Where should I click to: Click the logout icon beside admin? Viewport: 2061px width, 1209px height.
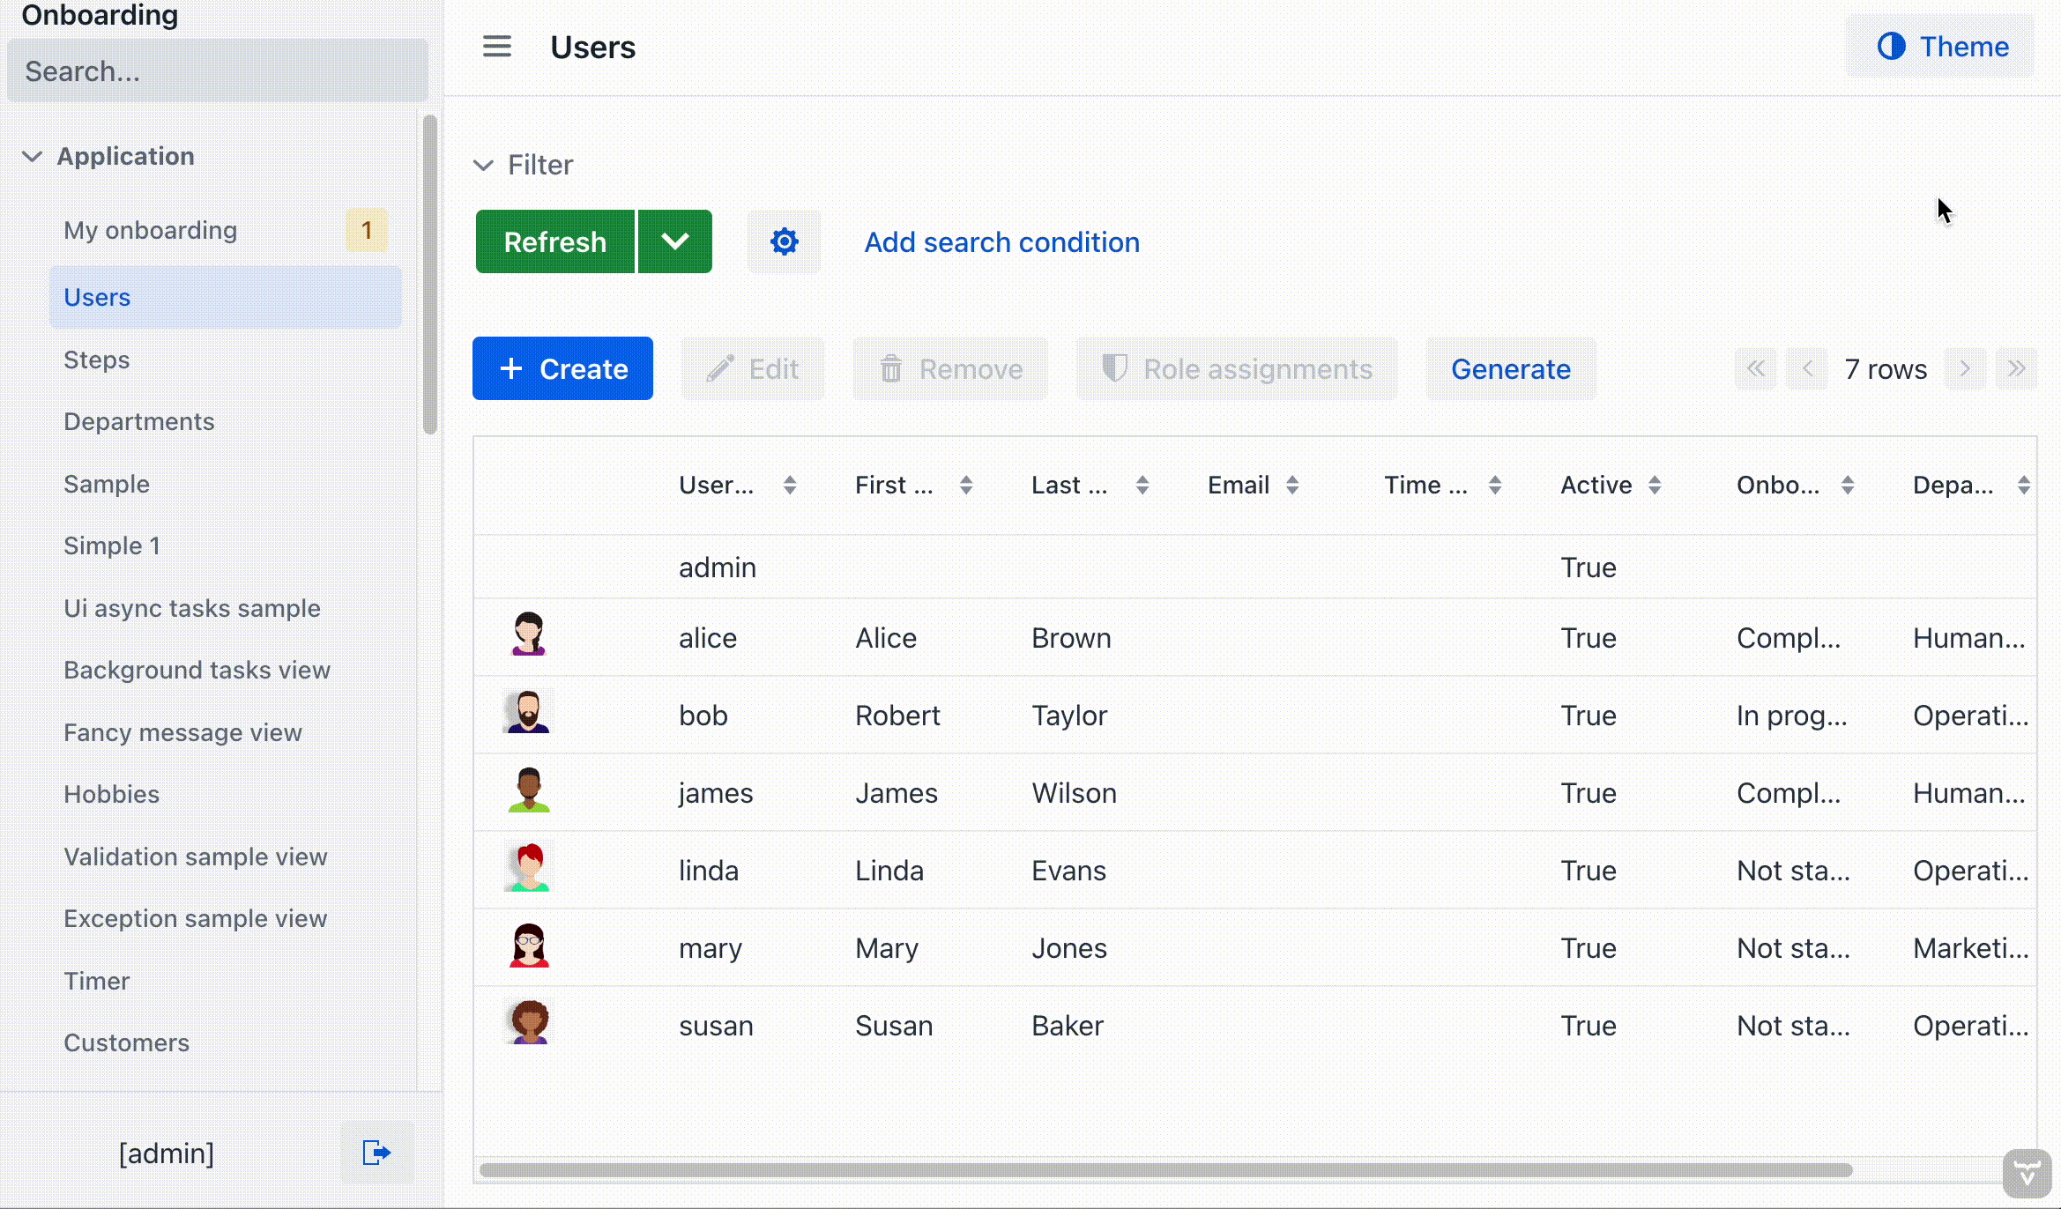click(376, 1152)
